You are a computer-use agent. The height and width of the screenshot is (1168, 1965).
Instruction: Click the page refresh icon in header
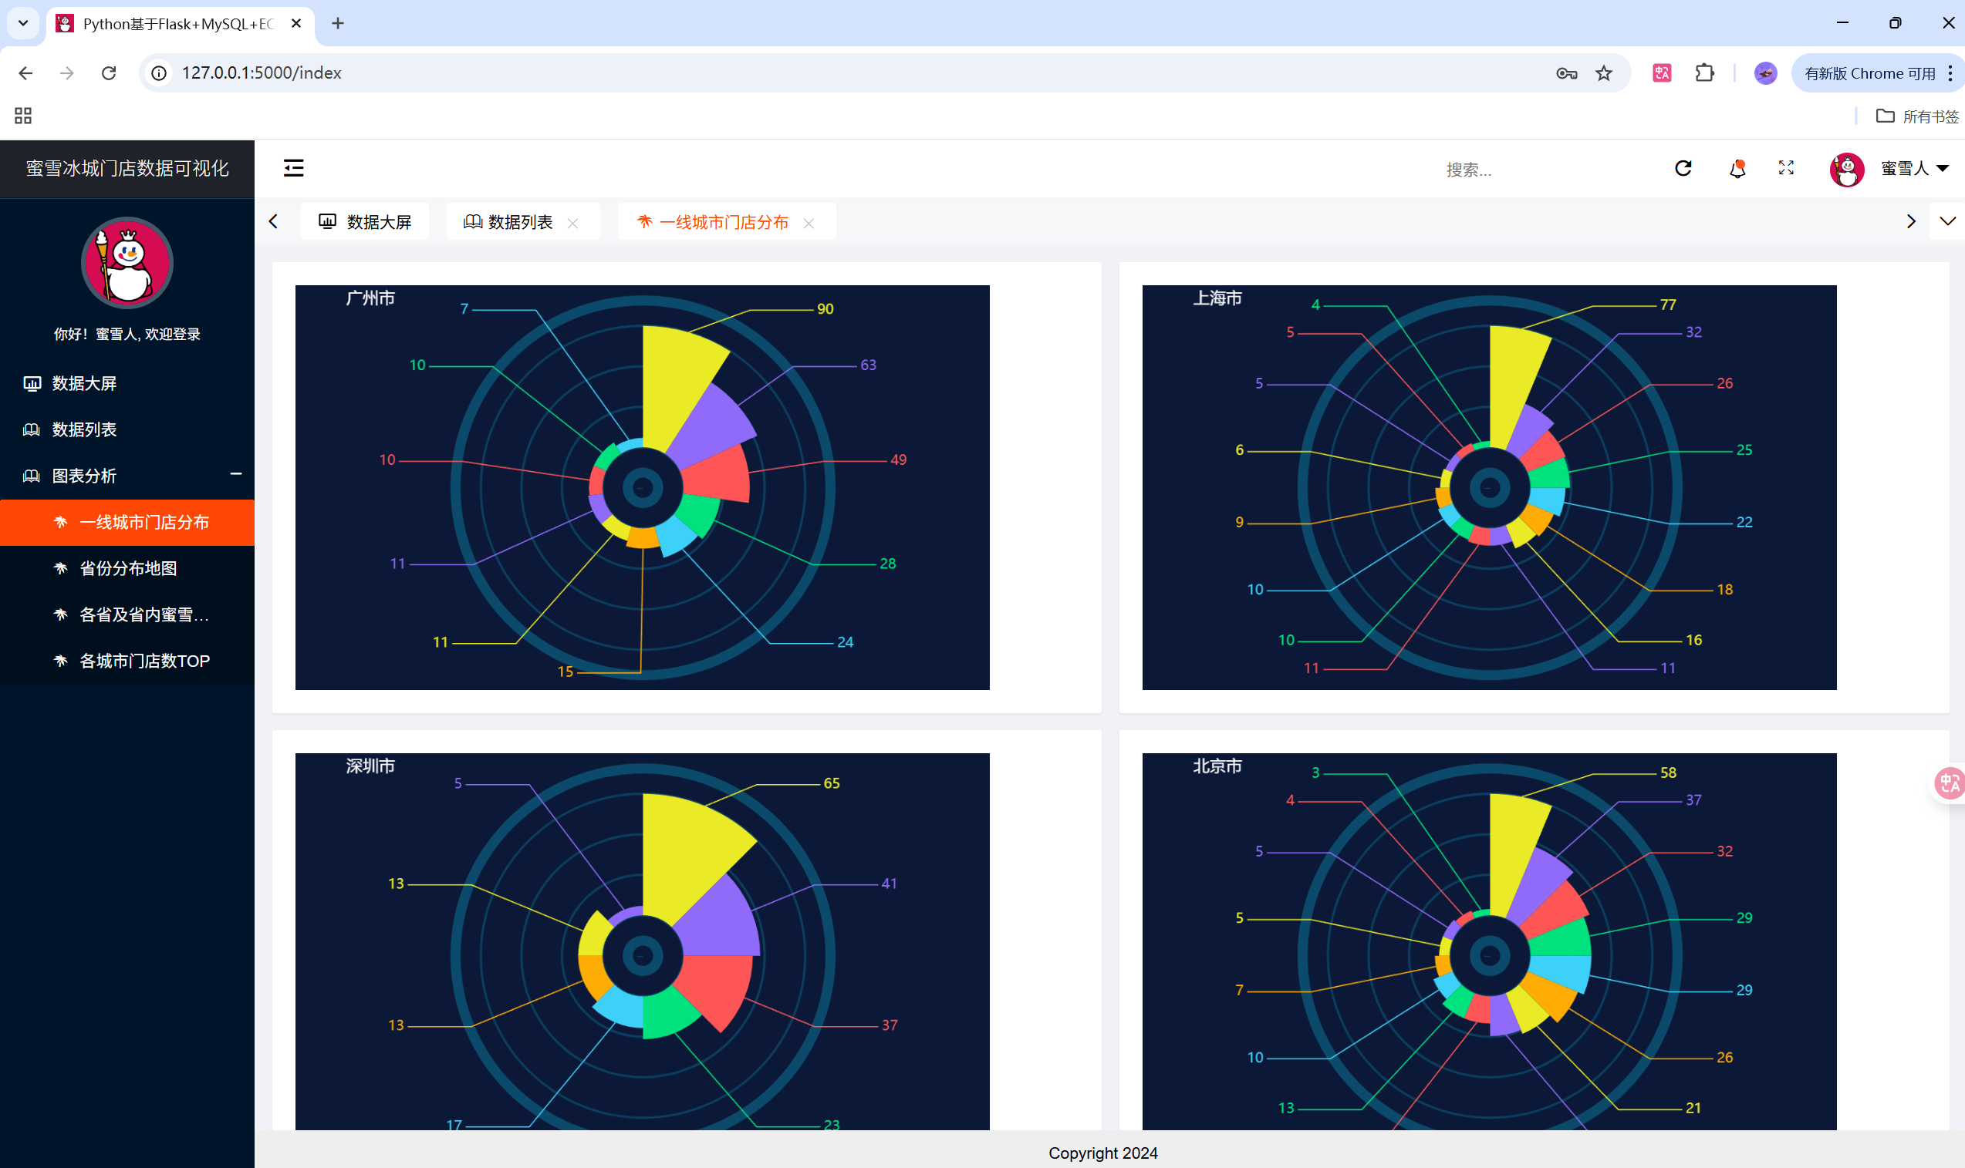[x=1683, y=168]
